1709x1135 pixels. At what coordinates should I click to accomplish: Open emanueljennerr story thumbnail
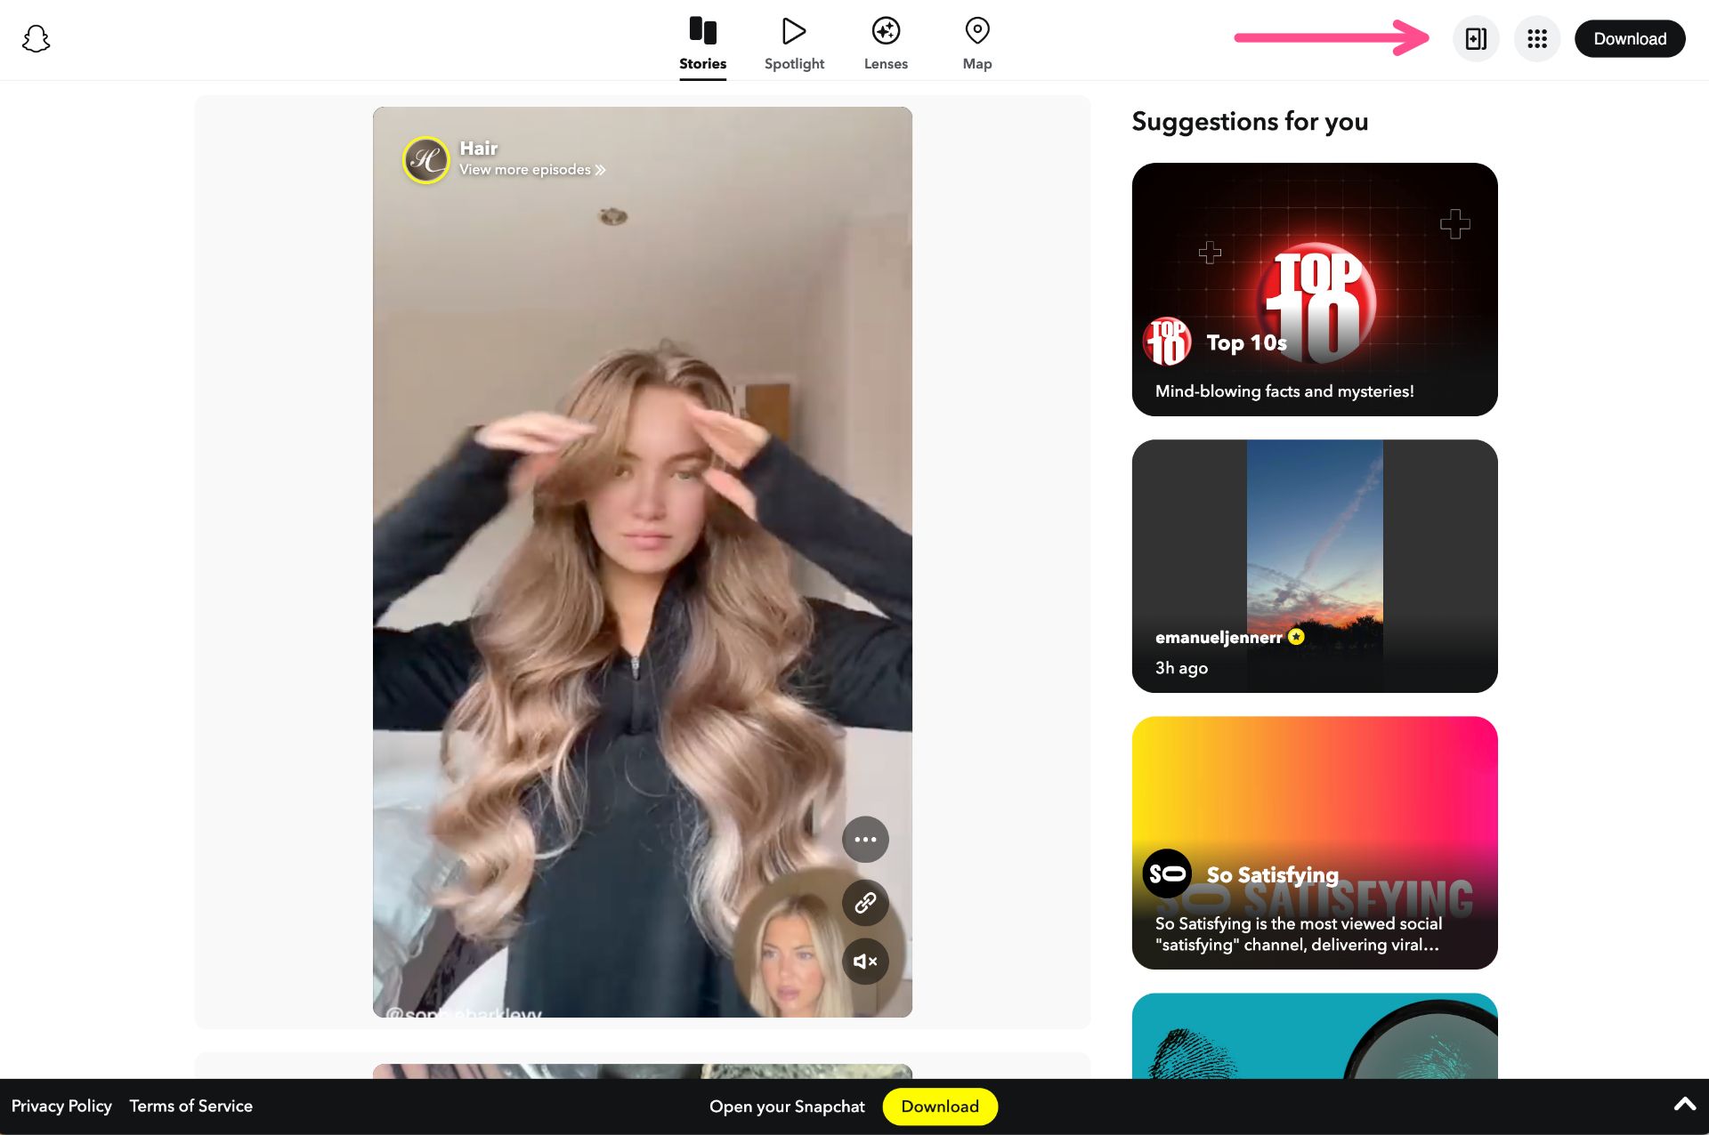point(1314,566)
